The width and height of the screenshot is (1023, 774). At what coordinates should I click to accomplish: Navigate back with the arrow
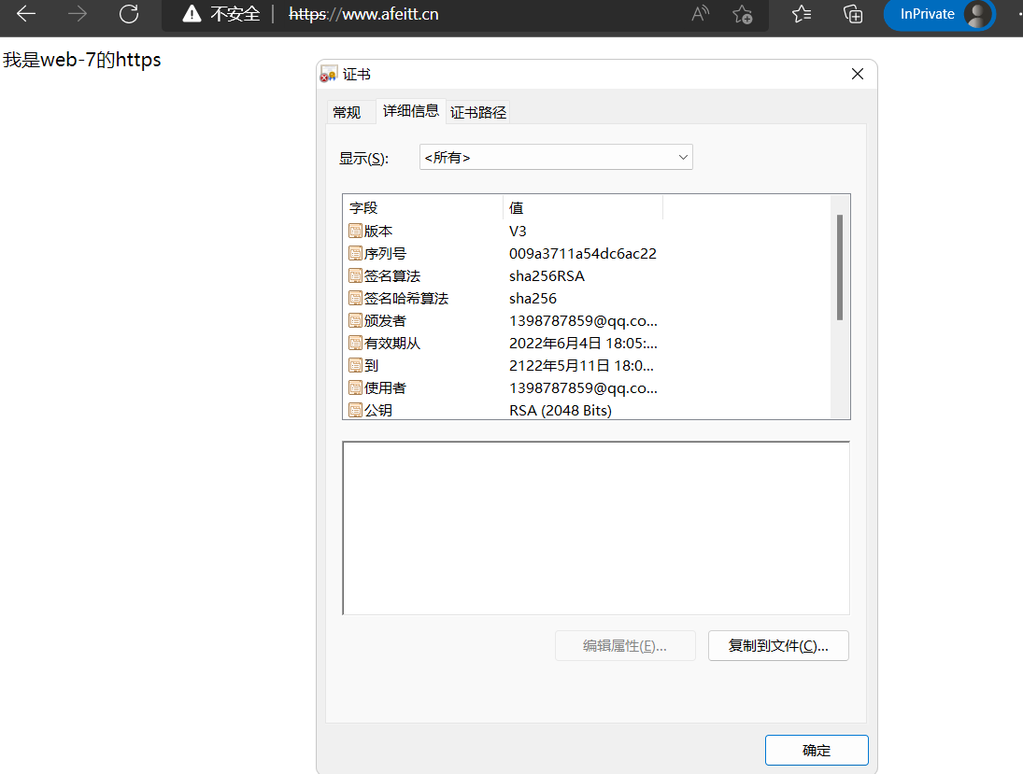(25, 14)
